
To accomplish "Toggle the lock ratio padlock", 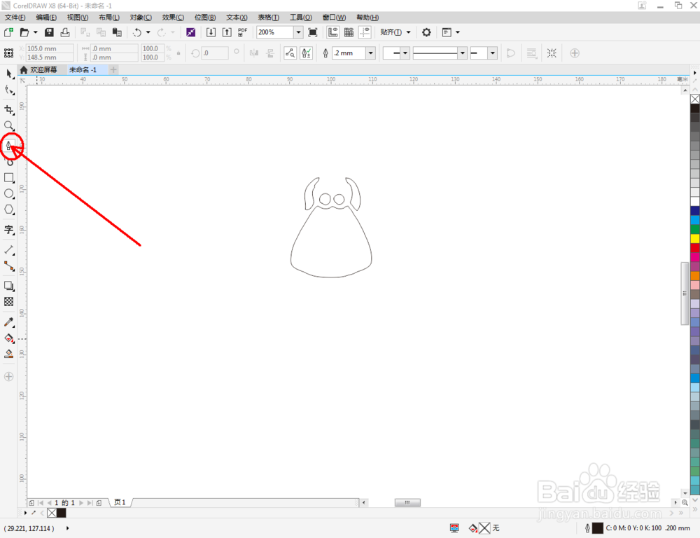I will (178, 53).
